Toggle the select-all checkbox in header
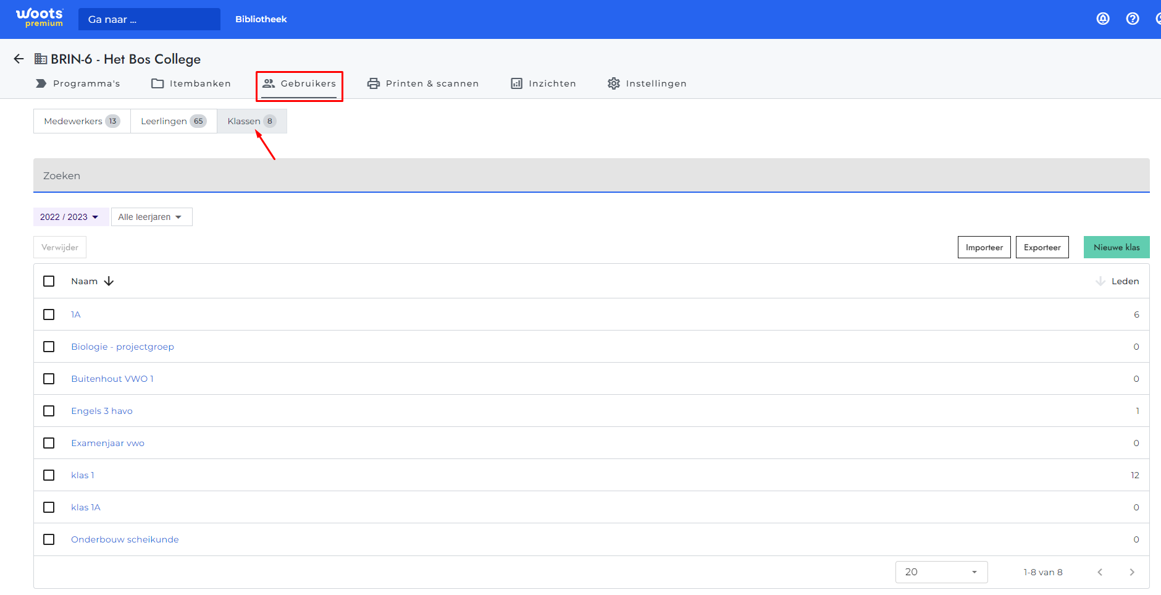Image resolution: width=1161 pixels, height=595 pixels. pos(49,281)
